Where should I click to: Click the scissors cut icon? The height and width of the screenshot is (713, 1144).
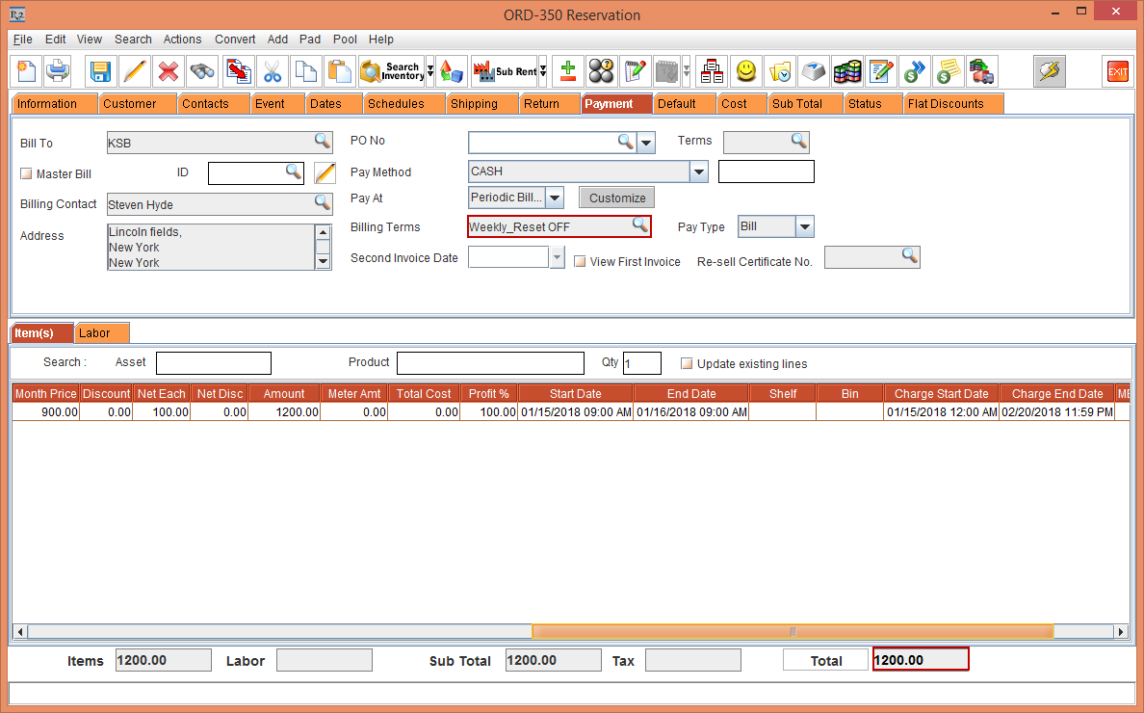point(273,72)
